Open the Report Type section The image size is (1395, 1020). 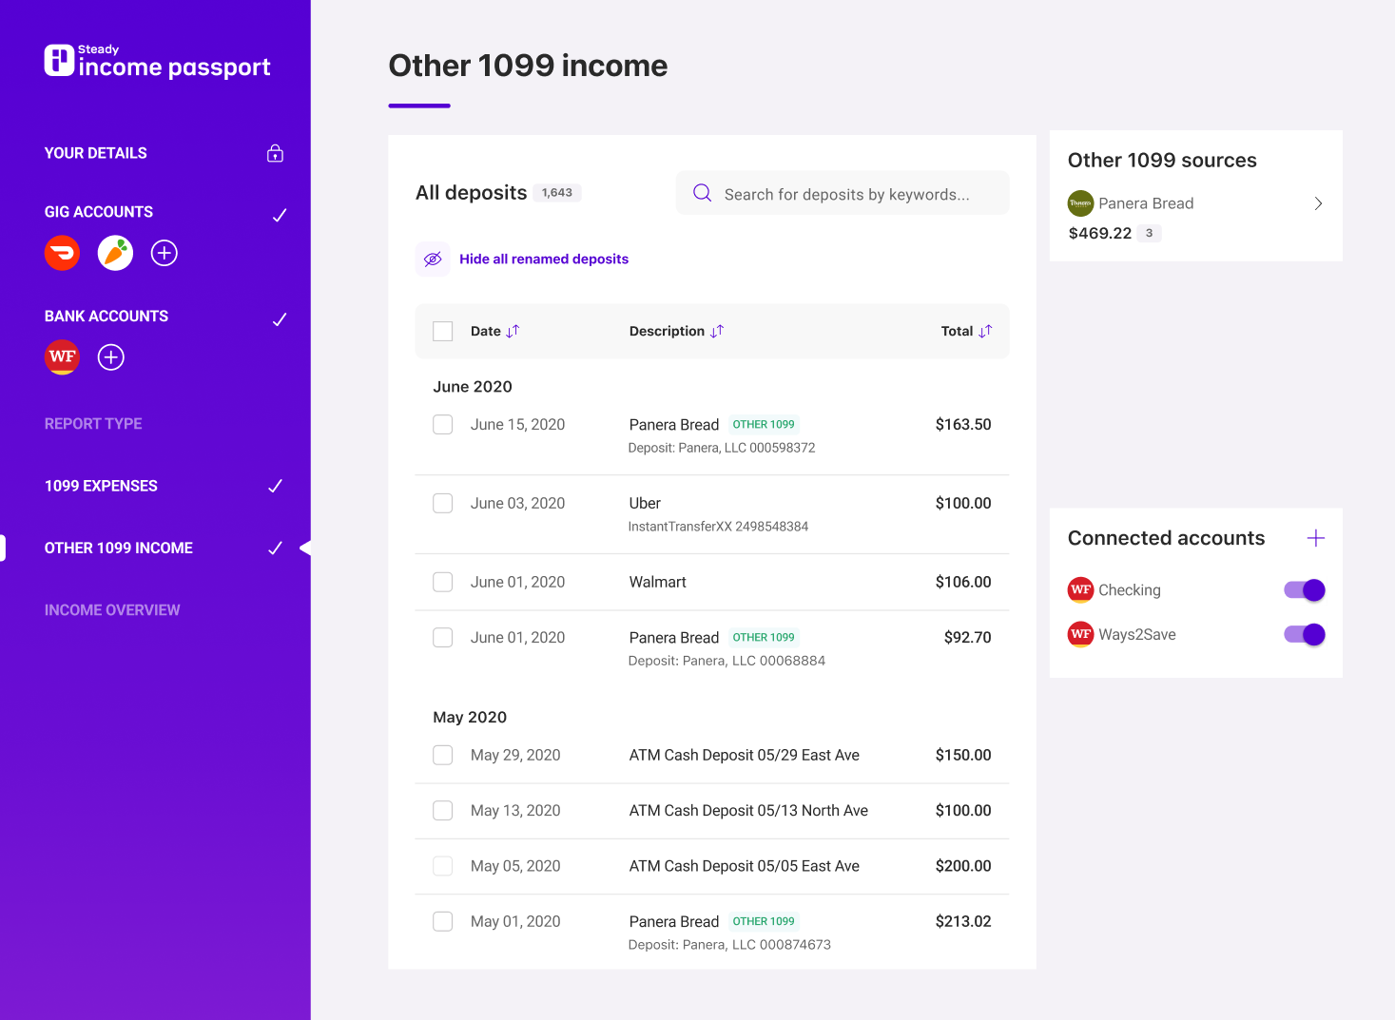pyautogui.click(x=93, y=424)
